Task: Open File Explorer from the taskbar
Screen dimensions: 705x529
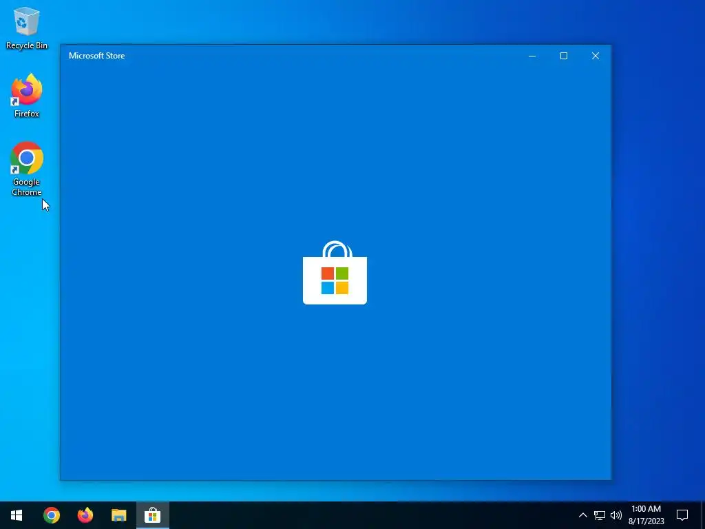Action: [x=118, y=515]
